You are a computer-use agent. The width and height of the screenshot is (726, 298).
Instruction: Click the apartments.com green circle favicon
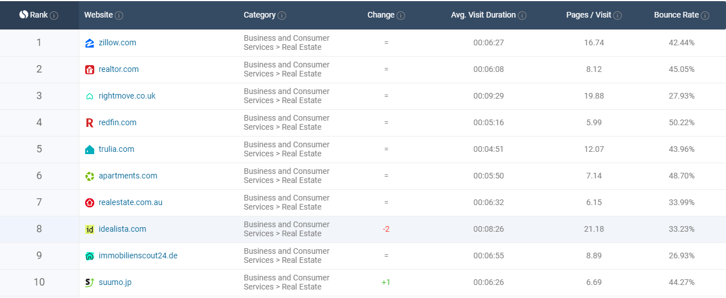[x=89, y=176]
